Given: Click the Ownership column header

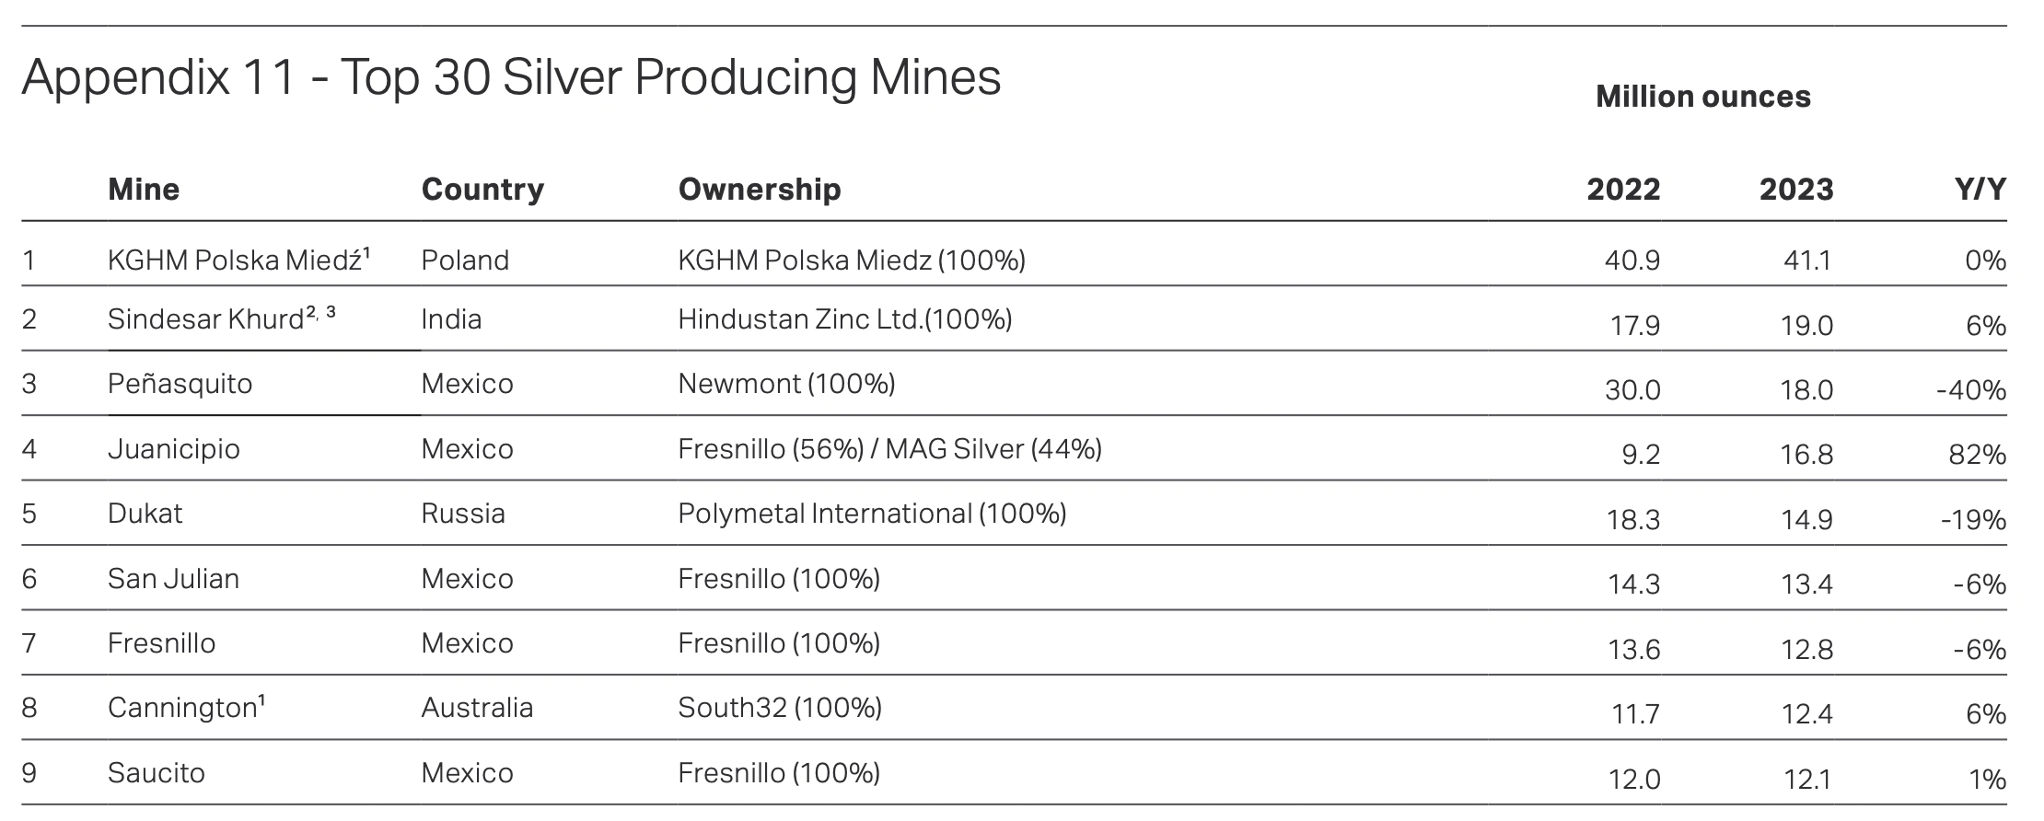Looking at the screenshot, I should pyautogui.click(x=760, y=189).
